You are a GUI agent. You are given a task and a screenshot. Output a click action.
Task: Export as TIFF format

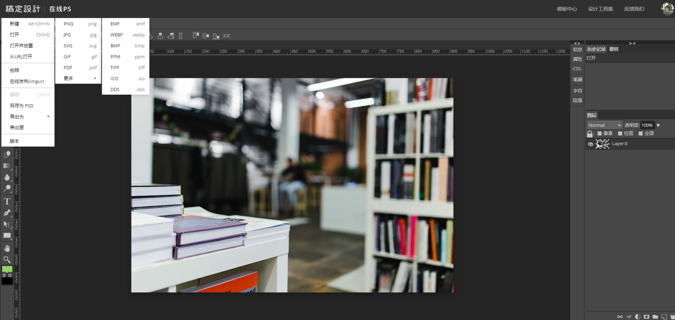[126, 68]
